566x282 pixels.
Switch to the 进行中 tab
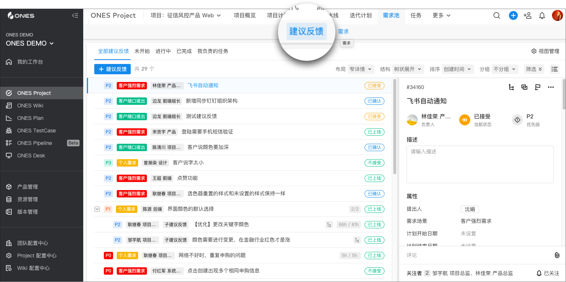pyautogui.click(x=163, y=51)
